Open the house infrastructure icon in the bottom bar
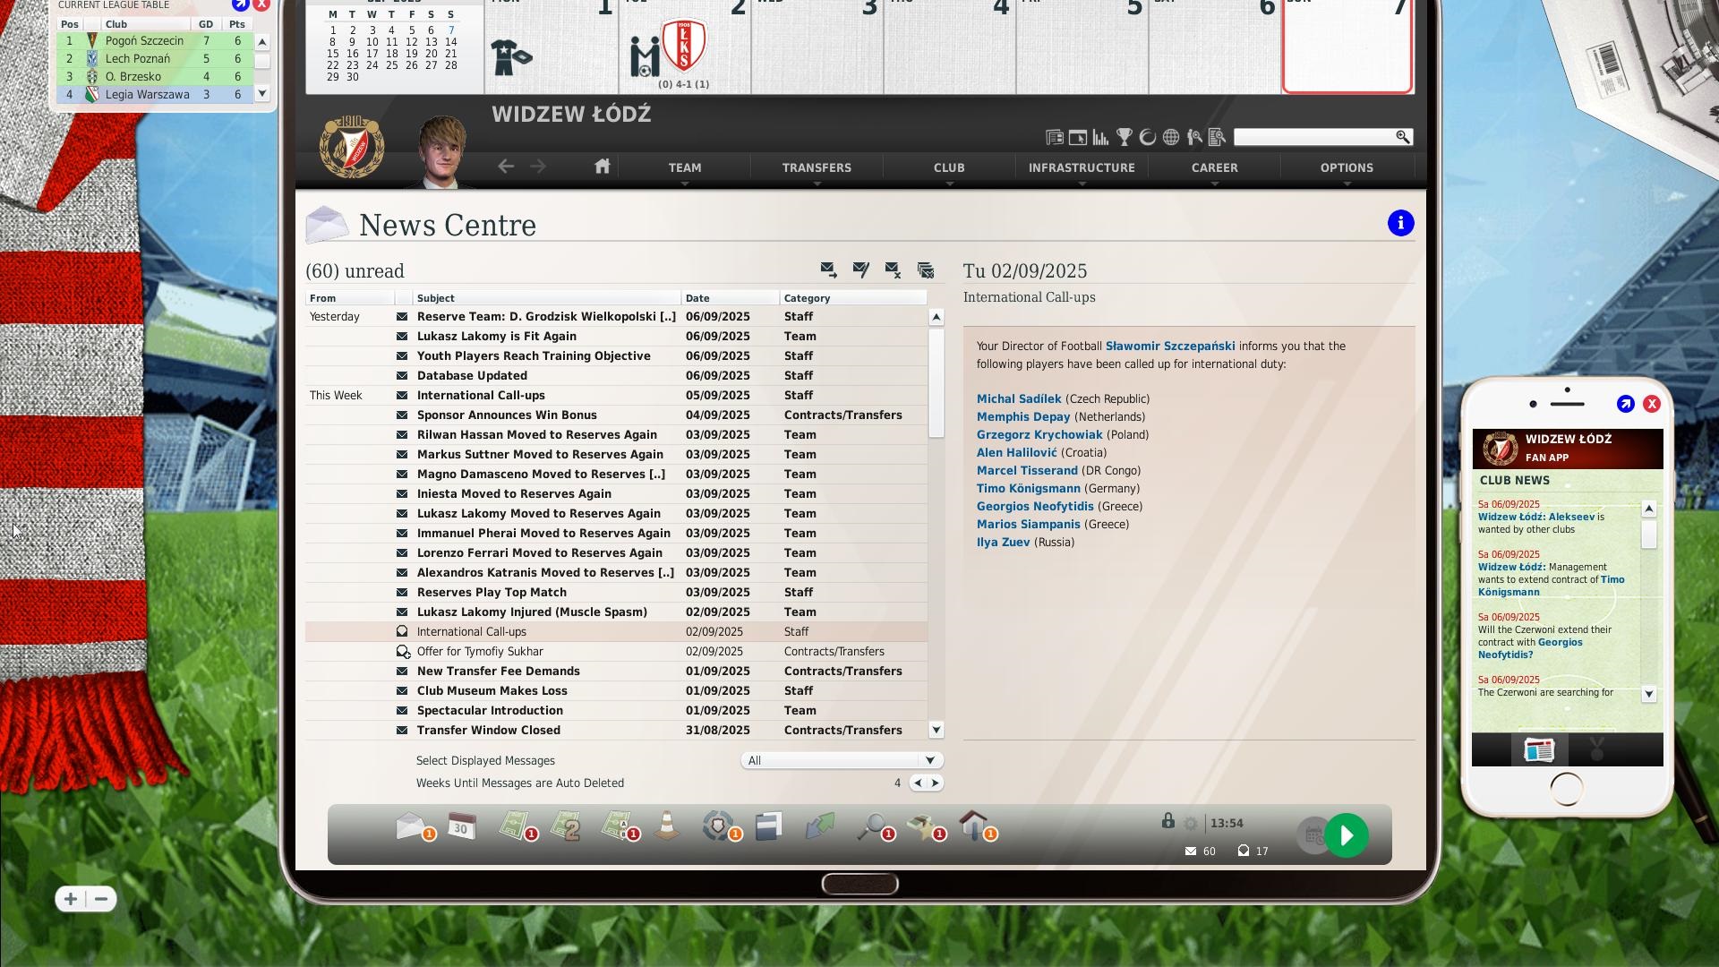1719x967 pixels. 976,826
